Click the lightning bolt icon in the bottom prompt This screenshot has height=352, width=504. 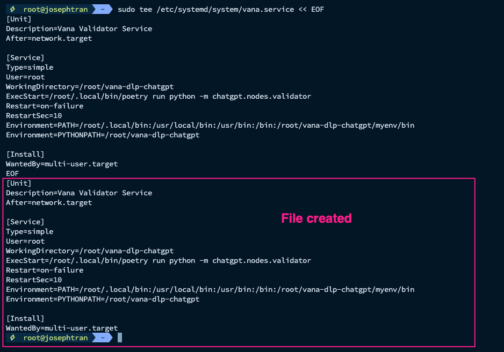tap(12, 338)
